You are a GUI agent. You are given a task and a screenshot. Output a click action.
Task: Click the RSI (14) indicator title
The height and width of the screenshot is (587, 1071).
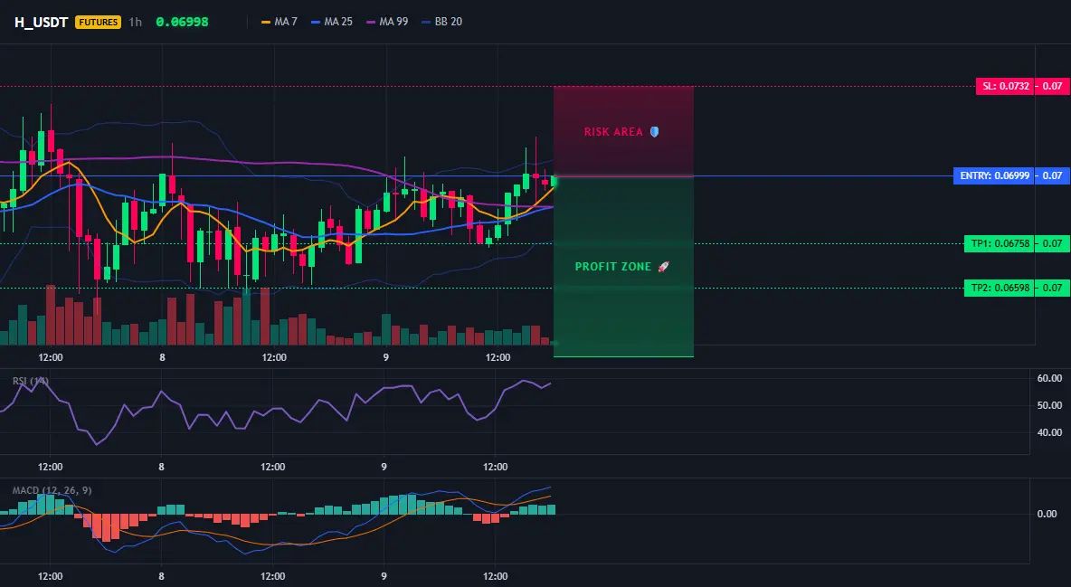(31, 381)
